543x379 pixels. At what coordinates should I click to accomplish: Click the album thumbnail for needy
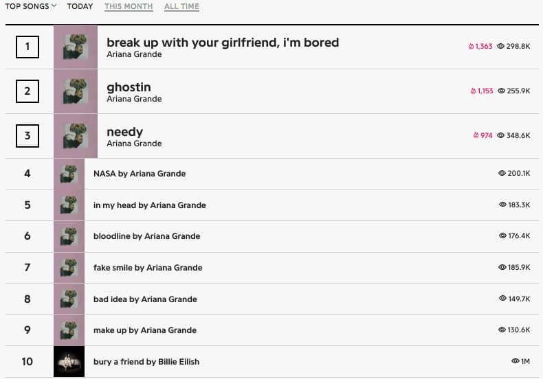(x=76, y=136)
